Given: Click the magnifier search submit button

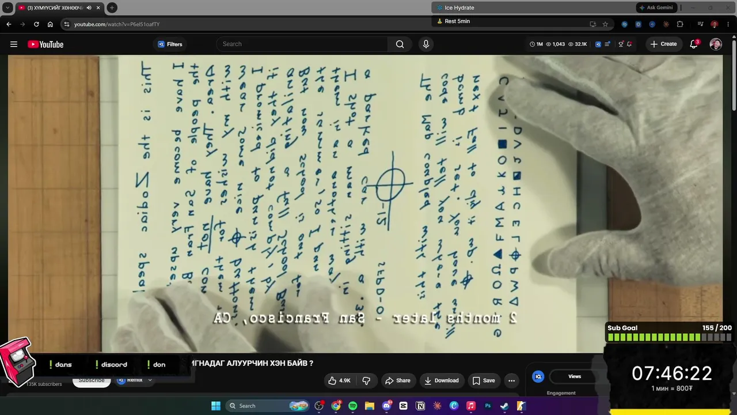Looking at the screenshot, I should [400, 44].
